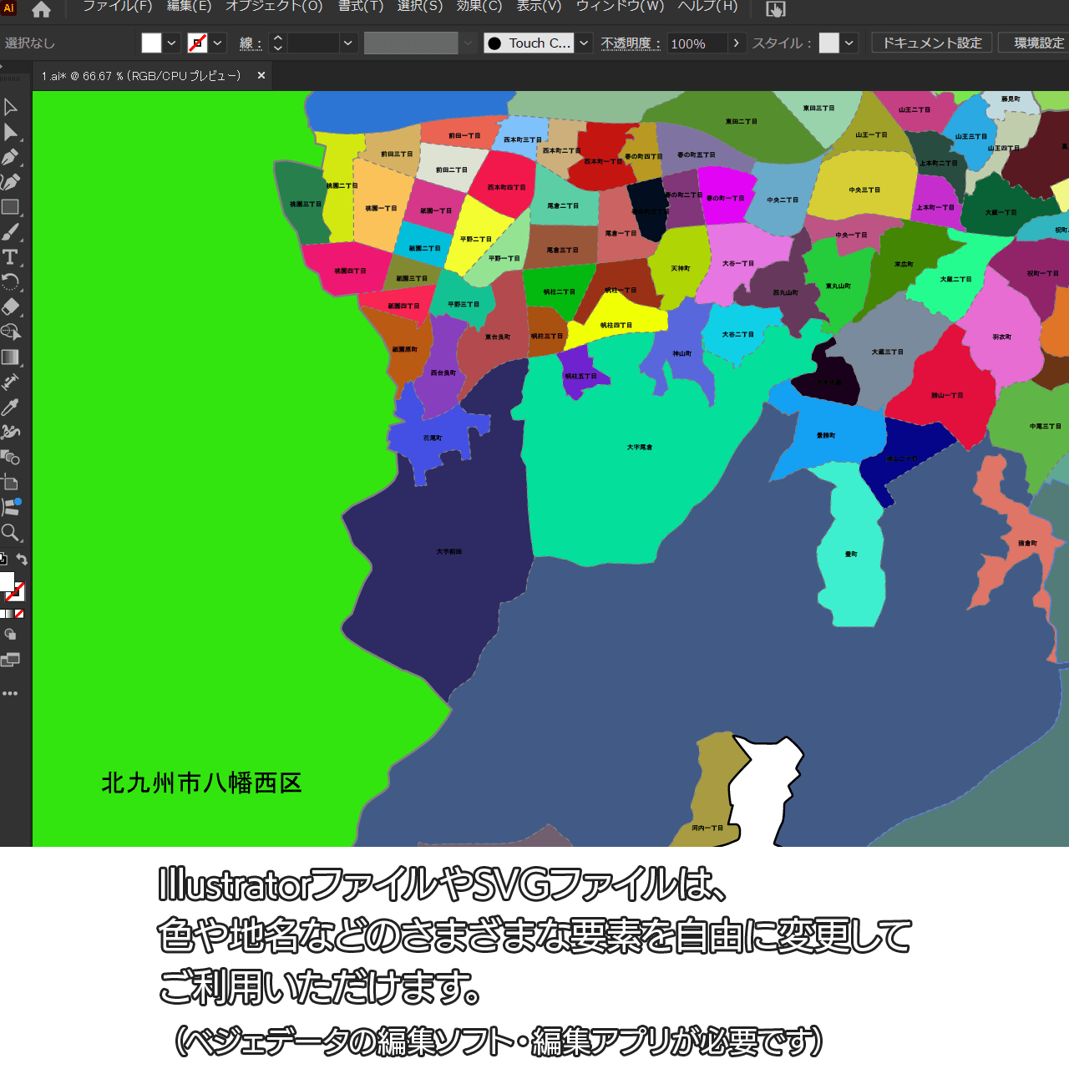Image resolution: width=1069 pixels, height=1069 pixels.
Task: Switch to the 1.ai document tab
Action: pos(141,76)
